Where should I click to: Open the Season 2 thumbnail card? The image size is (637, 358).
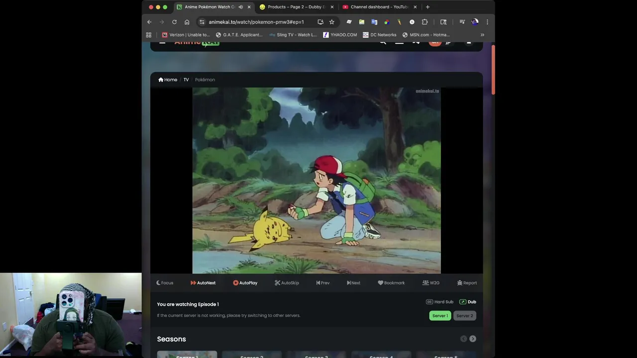252,355
